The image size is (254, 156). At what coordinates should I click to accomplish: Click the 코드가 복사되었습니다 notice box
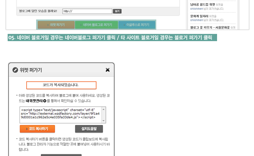61,85
